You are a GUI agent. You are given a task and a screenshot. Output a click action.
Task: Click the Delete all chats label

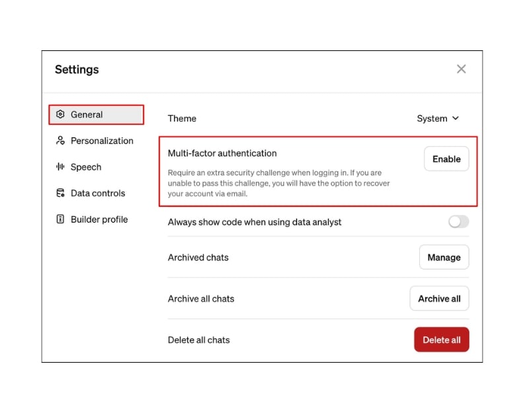coord(199,340)
